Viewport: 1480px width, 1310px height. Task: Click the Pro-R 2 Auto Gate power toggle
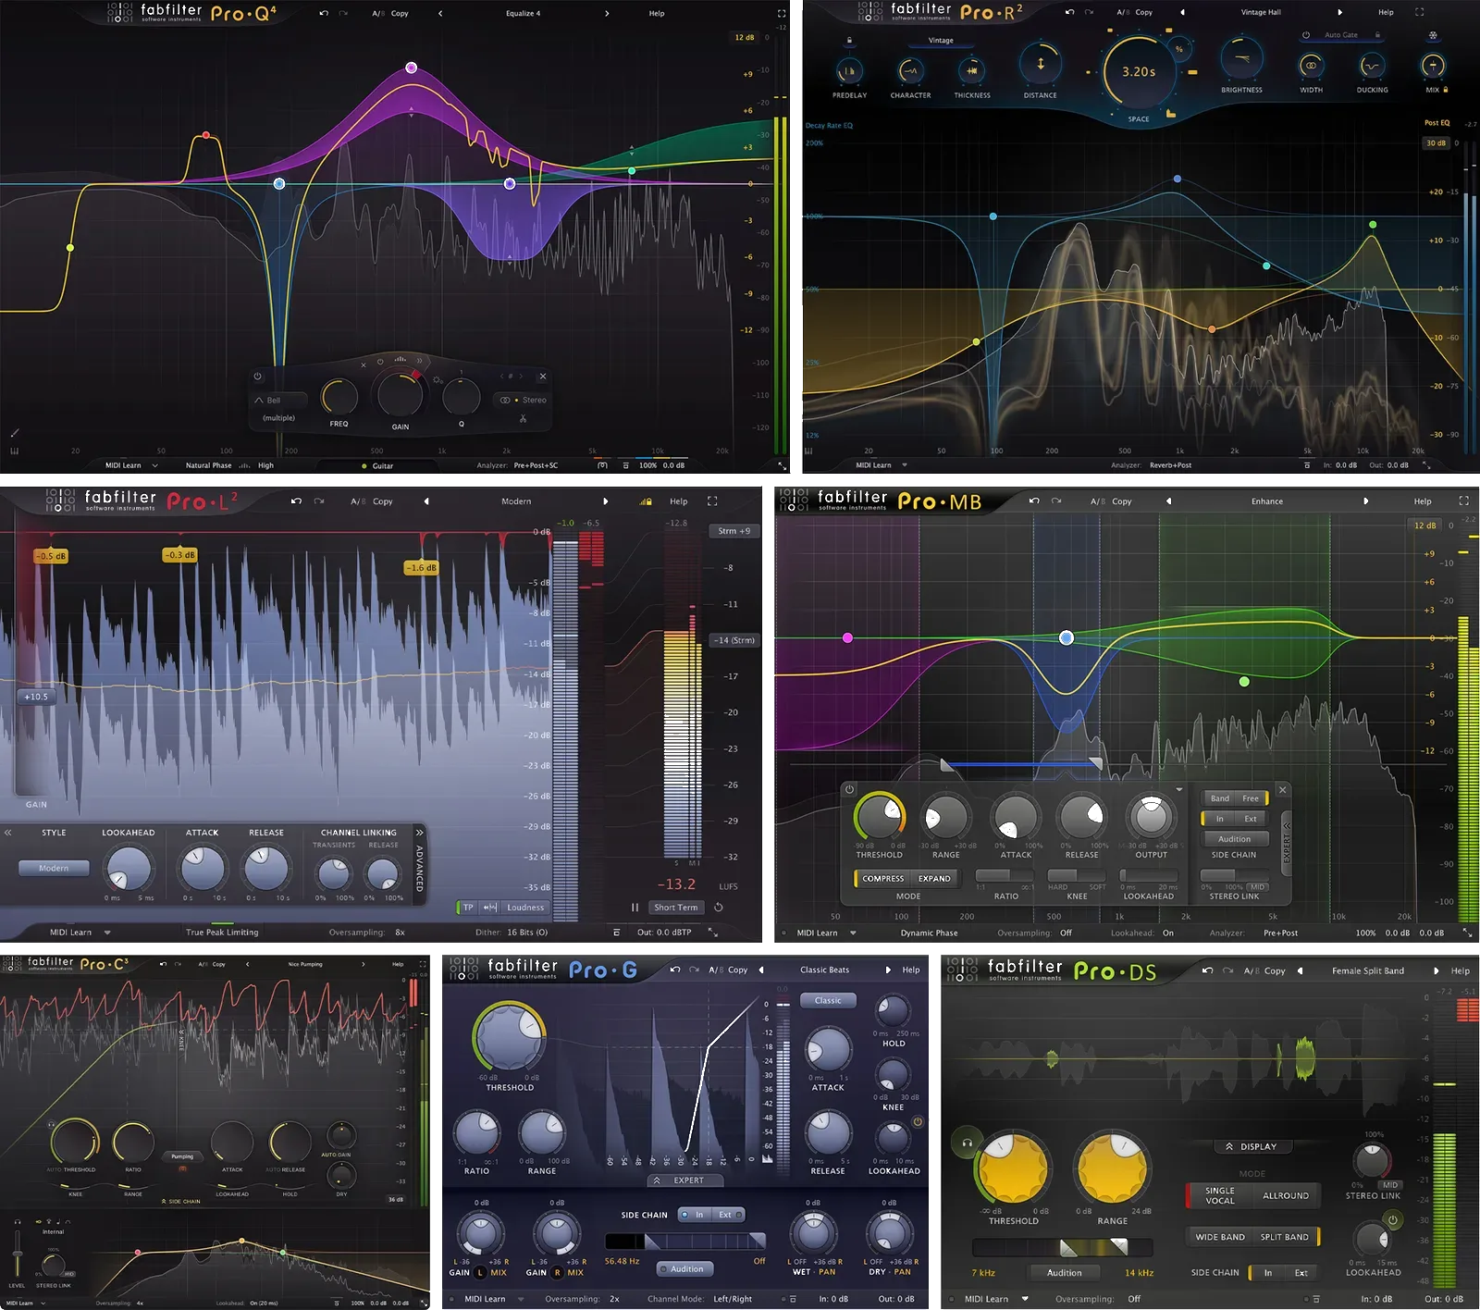[1306, 35]
